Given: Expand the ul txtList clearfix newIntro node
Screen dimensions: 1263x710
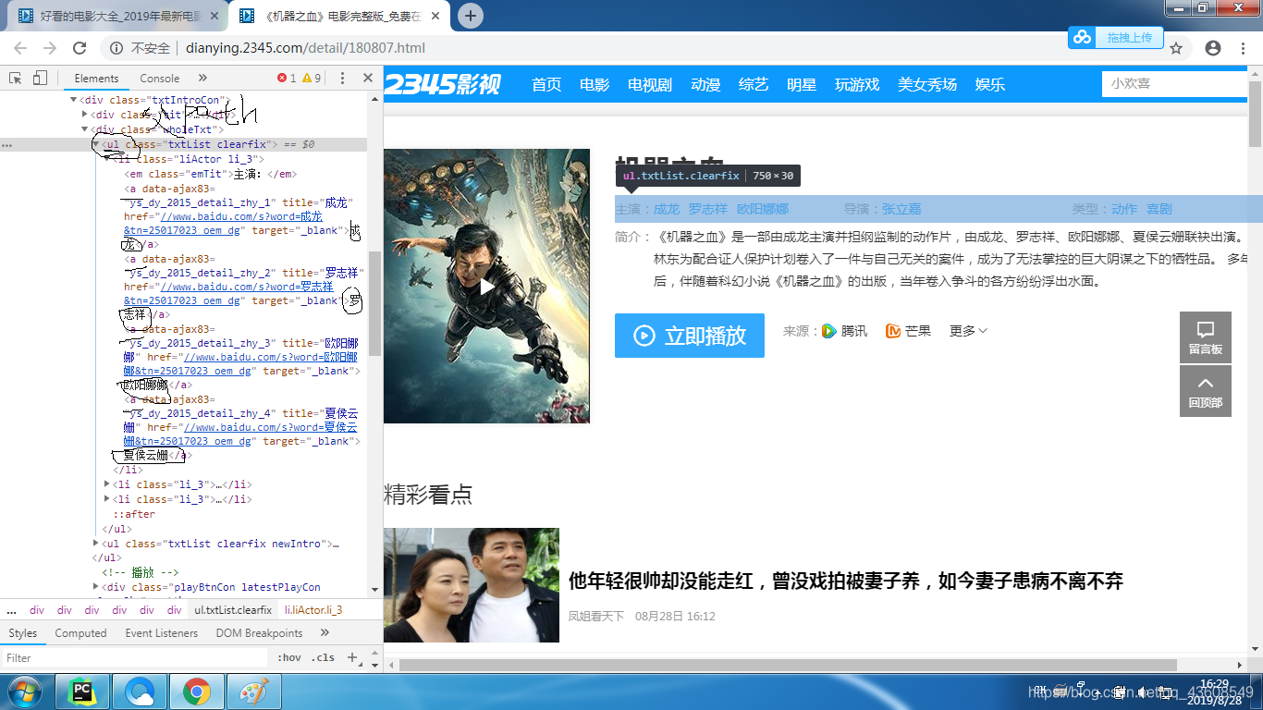Looking at the screenshot, I should 96,544.
